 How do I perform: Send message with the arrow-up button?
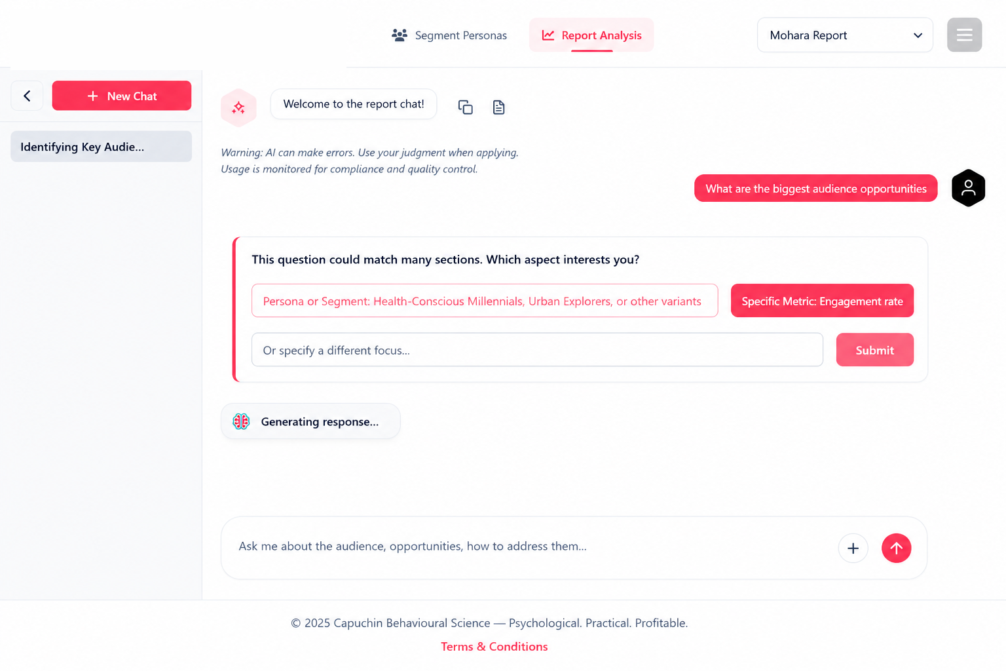896,548
